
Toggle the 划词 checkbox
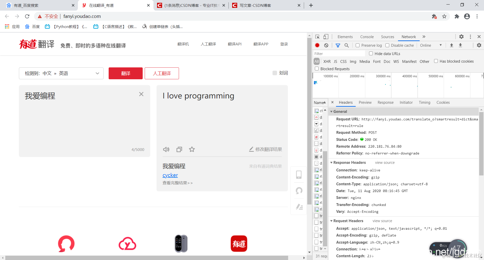click(275, 73)
